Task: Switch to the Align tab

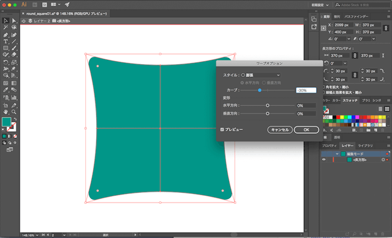Action: click(x=337, y=16)
